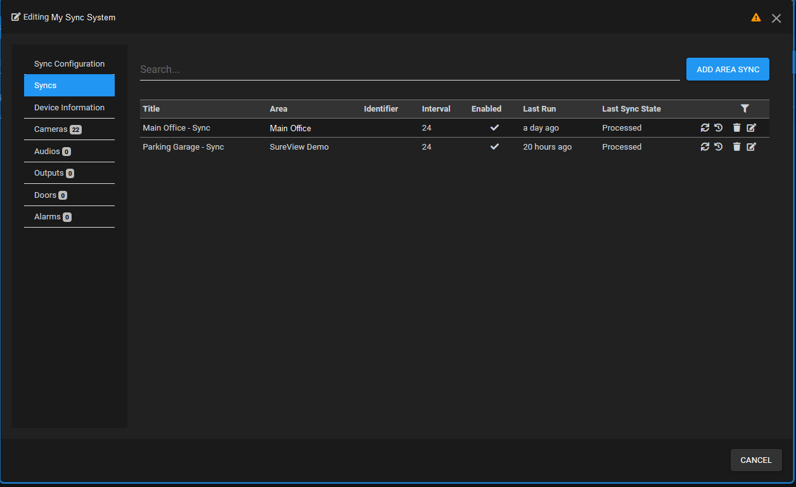View the Alarms tab
The height and width of the screenshot is (487, 796).
click(x=69, y=217)
